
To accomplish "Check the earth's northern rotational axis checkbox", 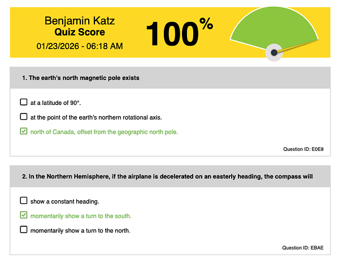I will coord(23,117).
